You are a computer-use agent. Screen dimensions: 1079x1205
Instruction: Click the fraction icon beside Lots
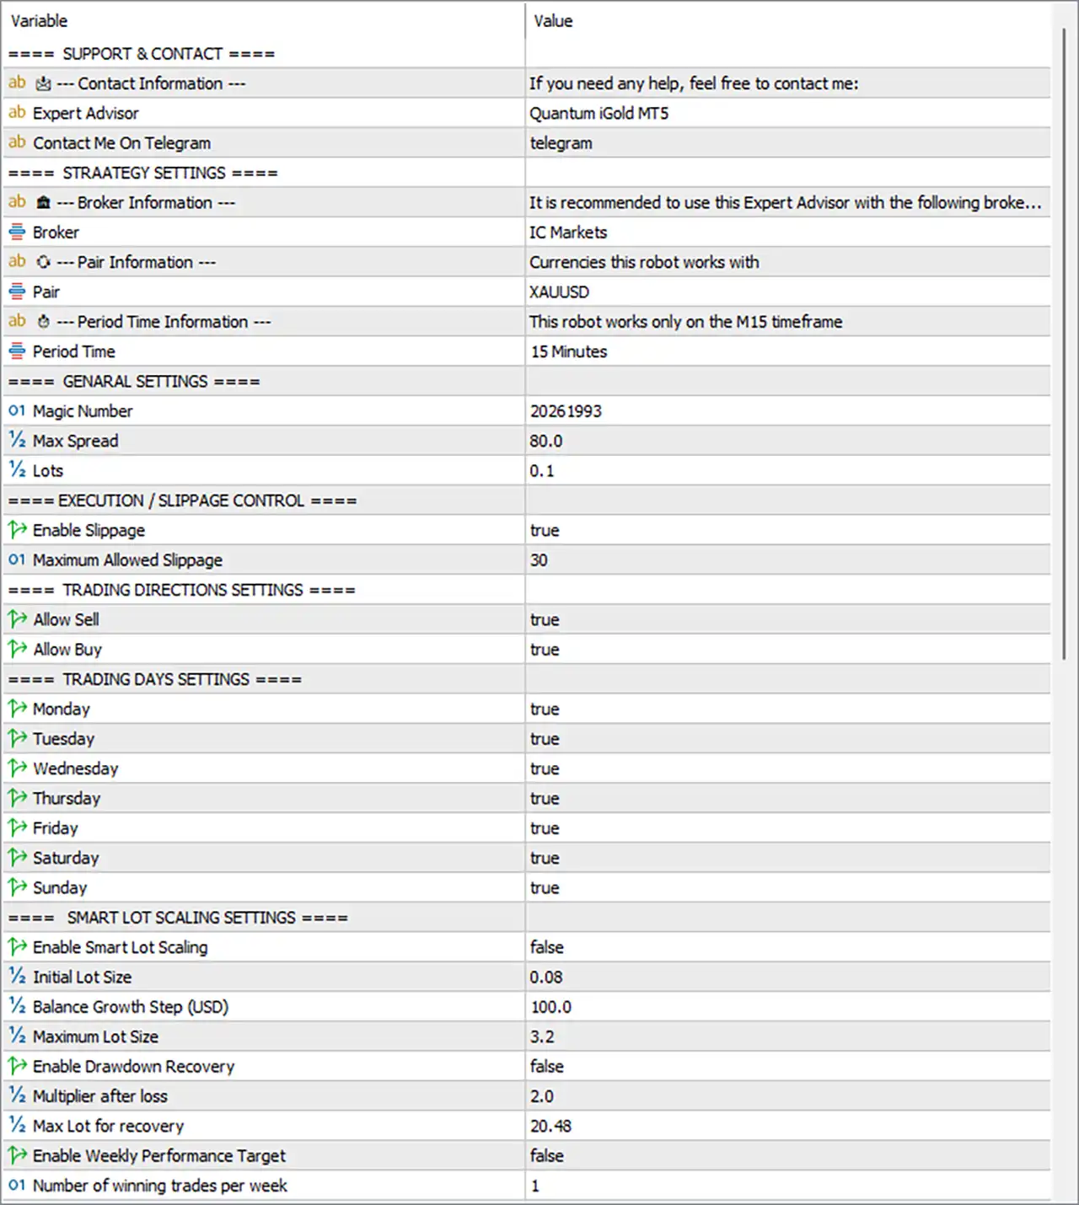17,470
